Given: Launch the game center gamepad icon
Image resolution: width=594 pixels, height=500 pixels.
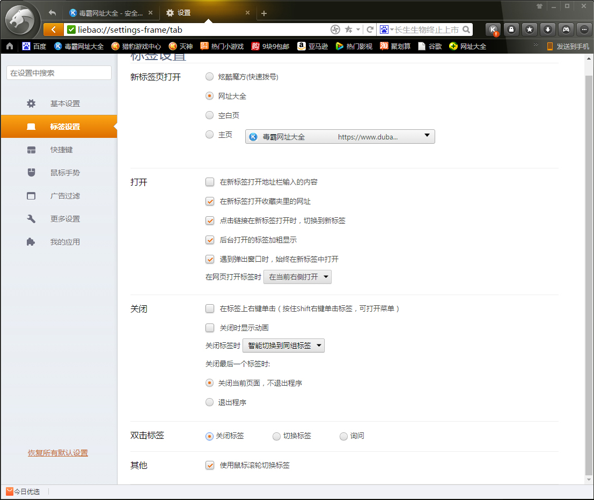Looking at the screenshot, I should tap(566, 30).
